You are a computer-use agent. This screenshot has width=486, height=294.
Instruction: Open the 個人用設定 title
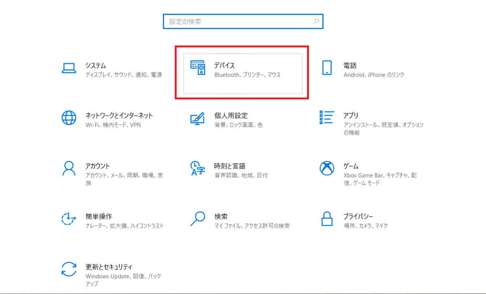click(231, 115)
